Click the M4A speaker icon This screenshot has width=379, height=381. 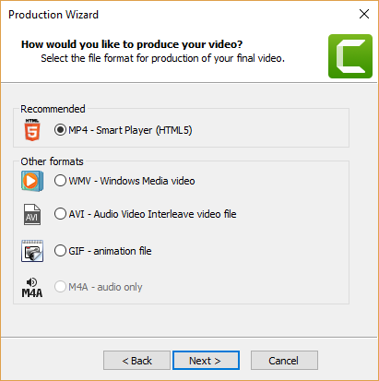(32, 288)
